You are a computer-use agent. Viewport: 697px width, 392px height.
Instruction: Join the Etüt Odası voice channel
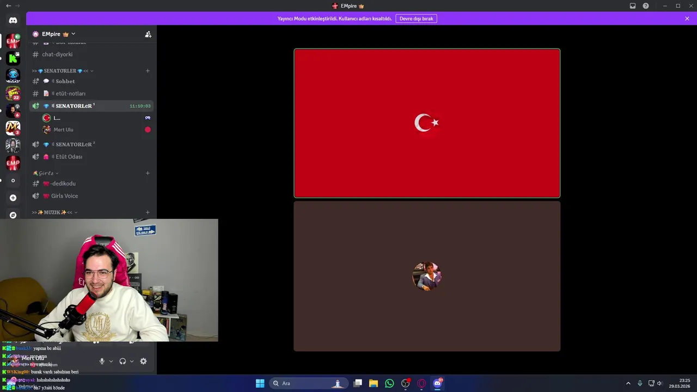(91, 157)
